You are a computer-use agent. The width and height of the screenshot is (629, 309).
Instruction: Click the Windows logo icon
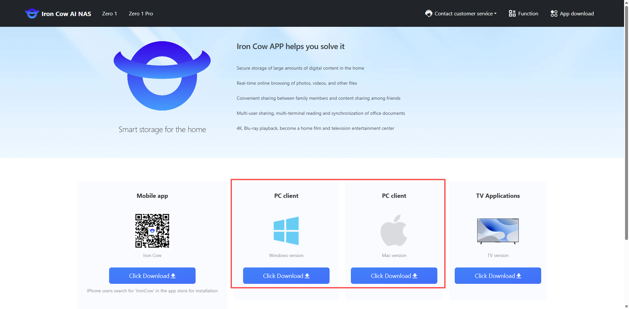pyautogui.click(x=286, y=231)
